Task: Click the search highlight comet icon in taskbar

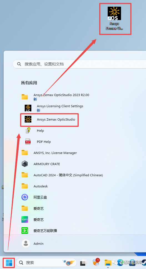Action: coord(69,263)
